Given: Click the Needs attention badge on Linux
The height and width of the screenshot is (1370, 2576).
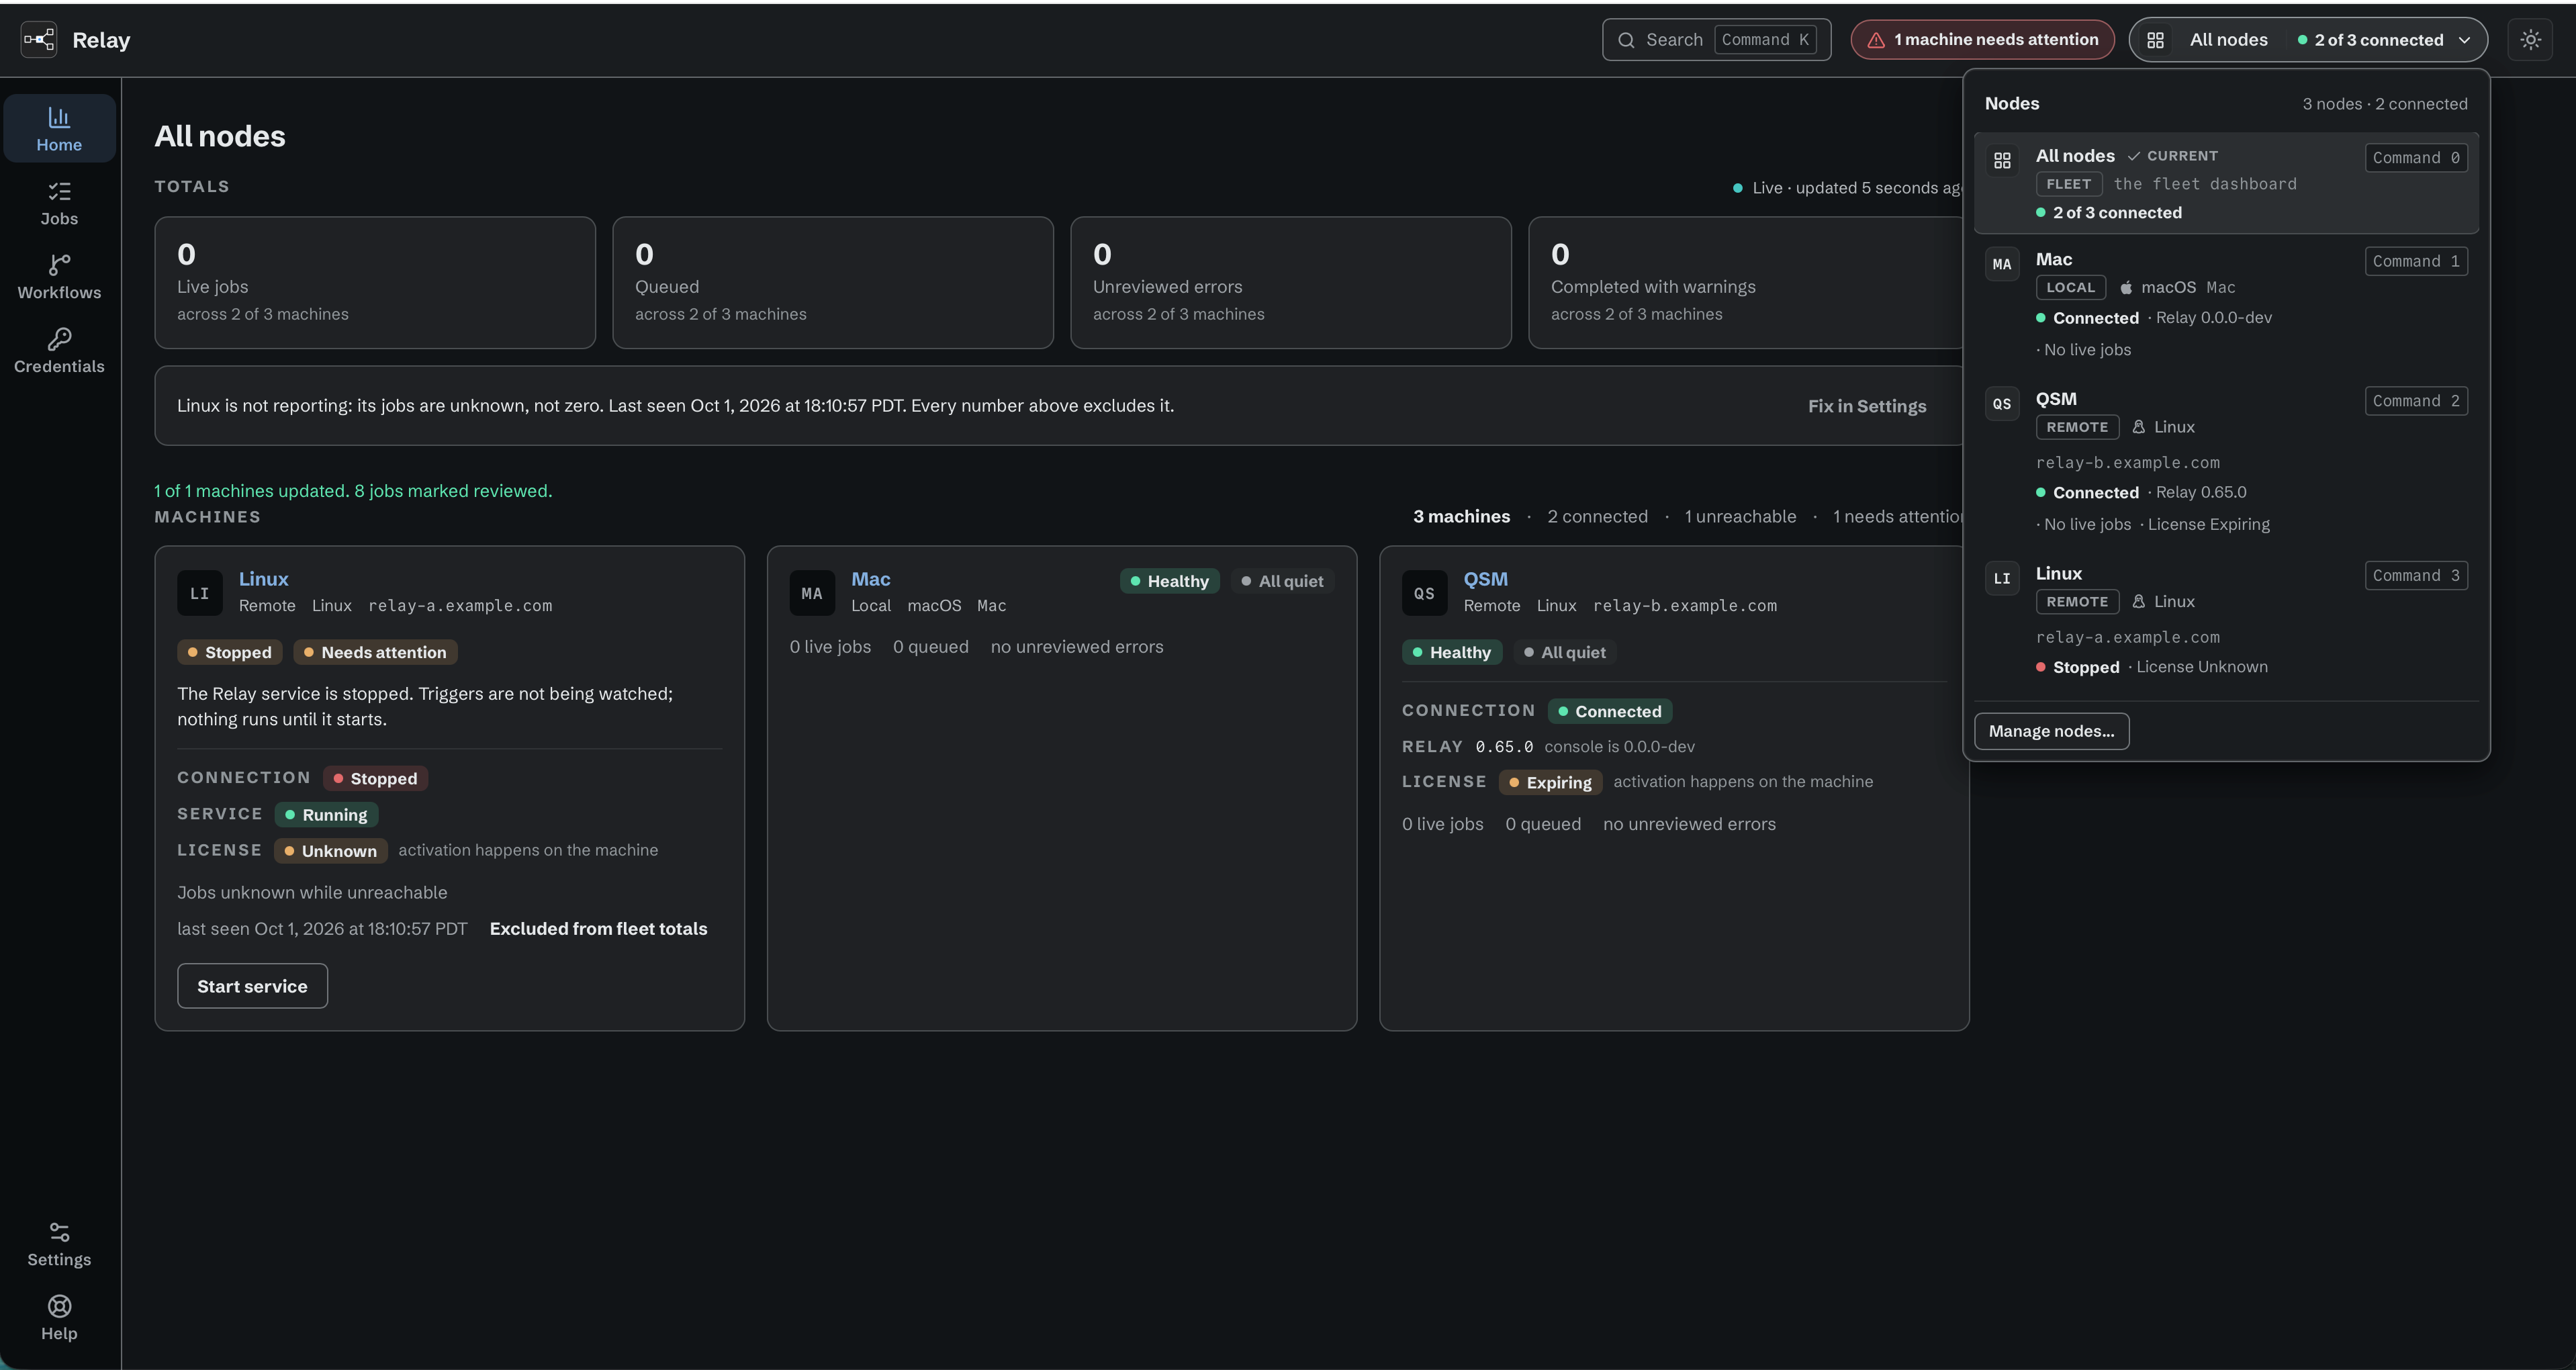Looking at the screenshot, I should pos(376,652).
